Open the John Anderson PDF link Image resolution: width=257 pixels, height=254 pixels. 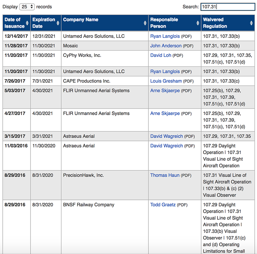pos(166,46)
